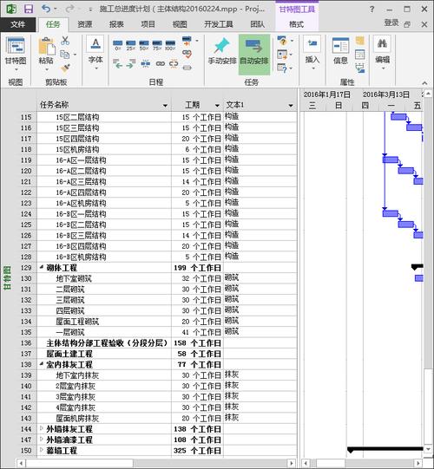The width and height of the screenshot is (434, 469).
Task: Switch to the 视图 ribbon tab
Action: pos(180,24)
